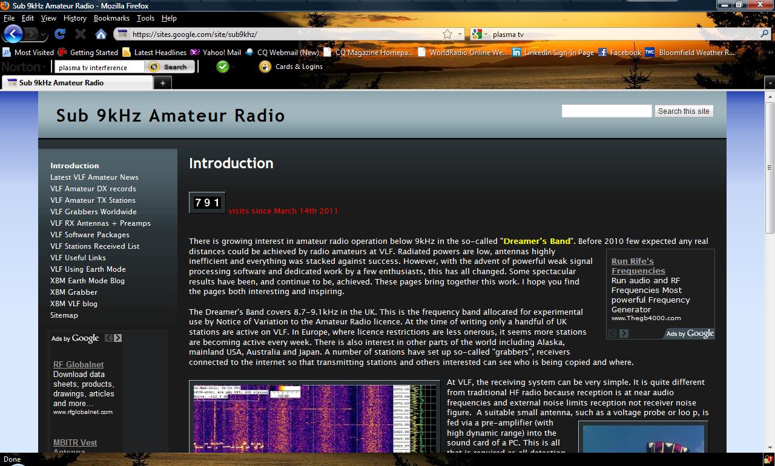Viewport: 775px width, 466px height.
Task: Reload the current page
Action: pos(60,34)
